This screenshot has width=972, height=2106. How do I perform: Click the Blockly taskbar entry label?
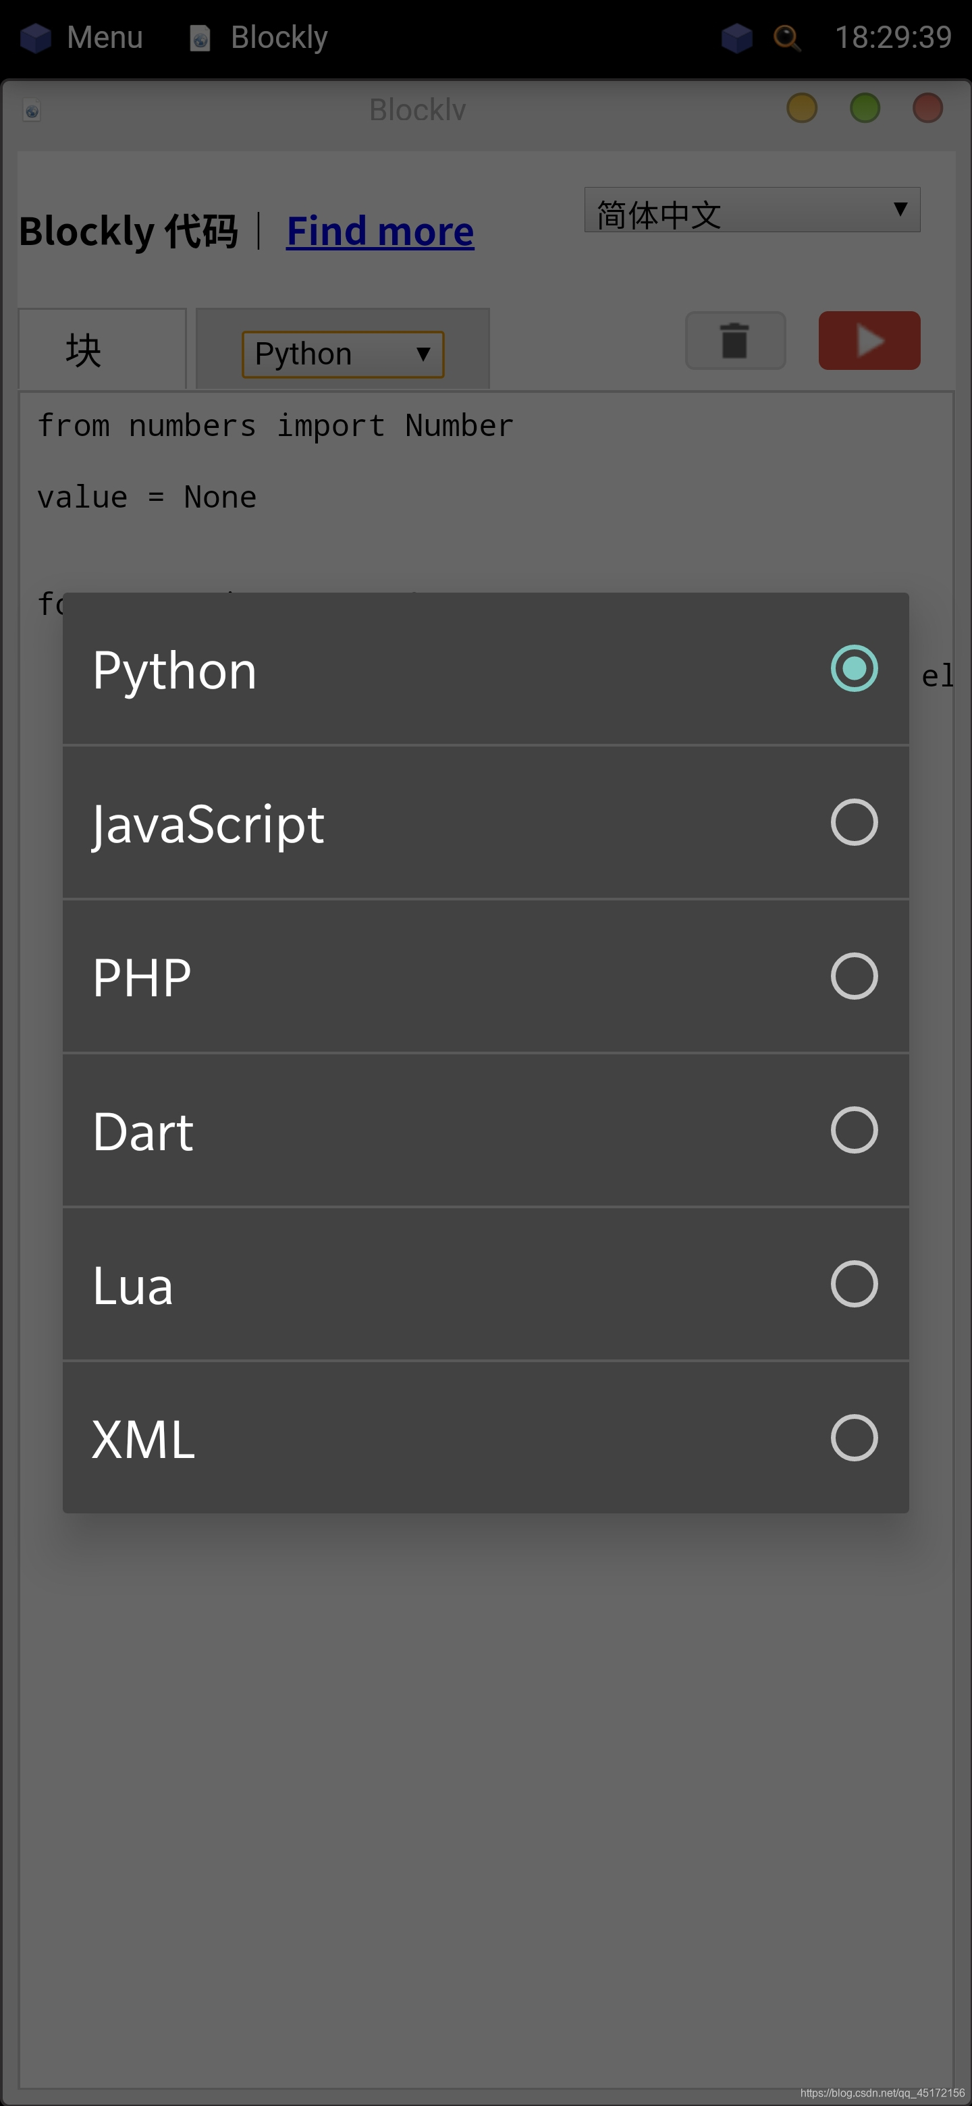click(279, 38)
